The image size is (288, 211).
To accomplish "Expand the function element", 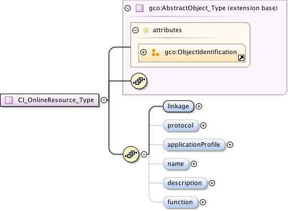I will point(203,202).
